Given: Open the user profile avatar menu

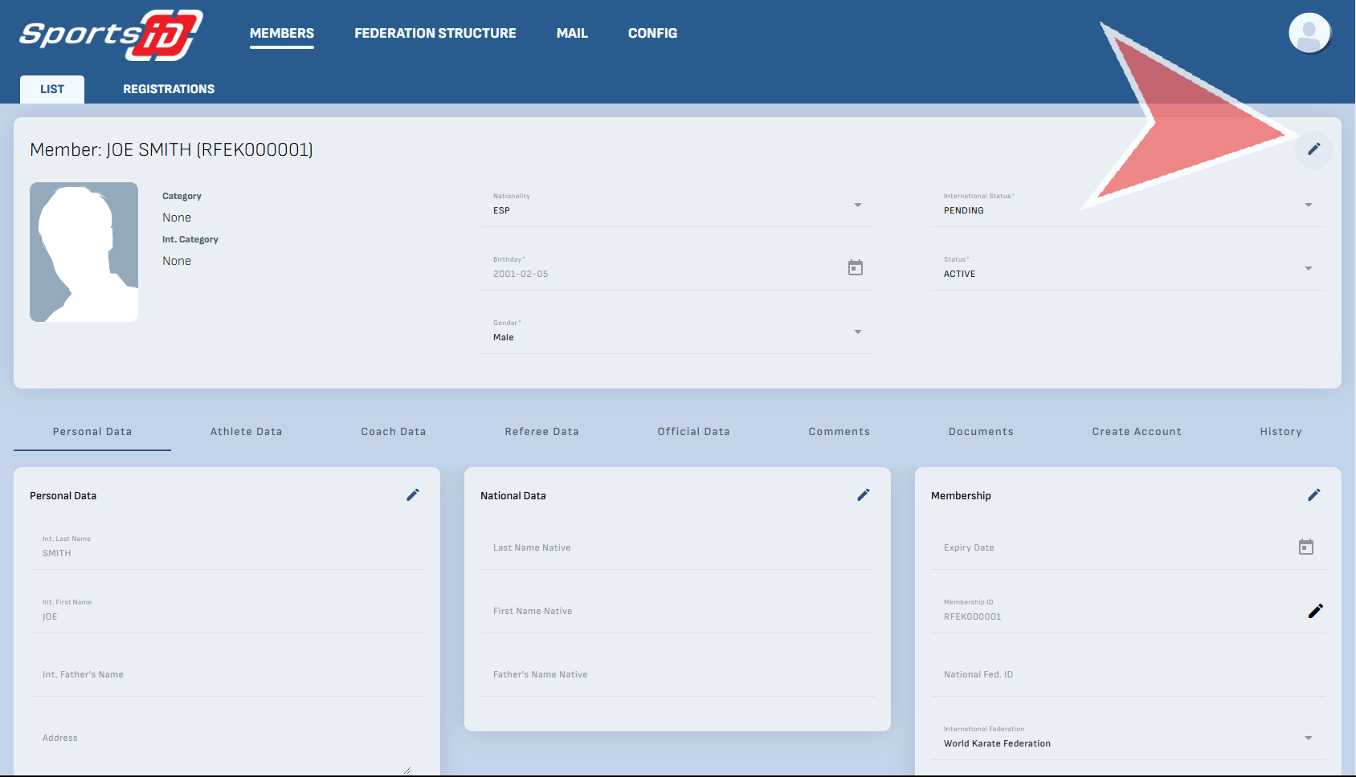Looking at the screenshot, I should [1309, 34].
